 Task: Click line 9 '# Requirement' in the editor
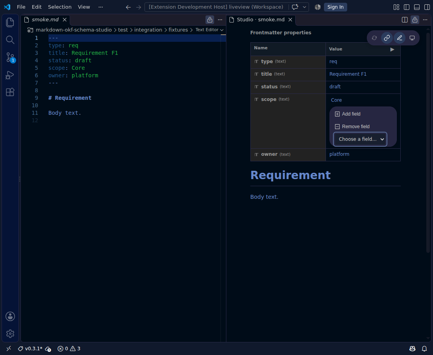pyautogui.click(x=70, y=98)
